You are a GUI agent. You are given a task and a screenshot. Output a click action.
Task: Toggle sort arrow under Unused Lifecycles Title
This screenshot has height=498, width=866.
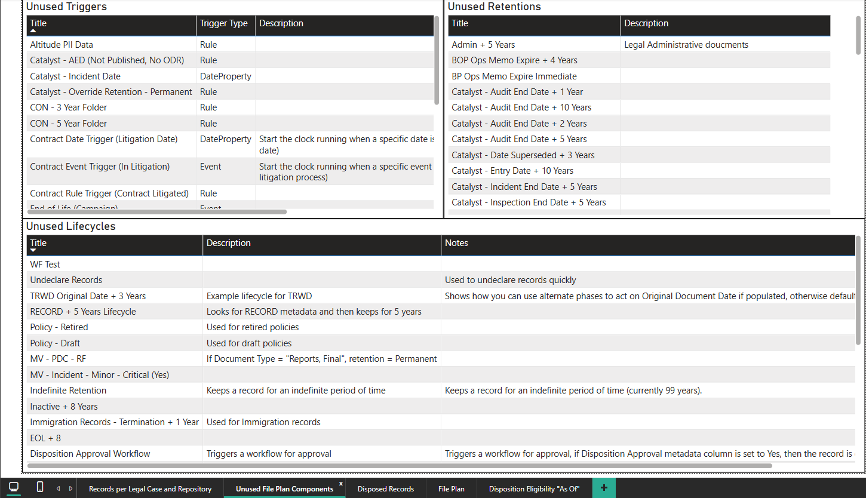click(x=33, y=250)
